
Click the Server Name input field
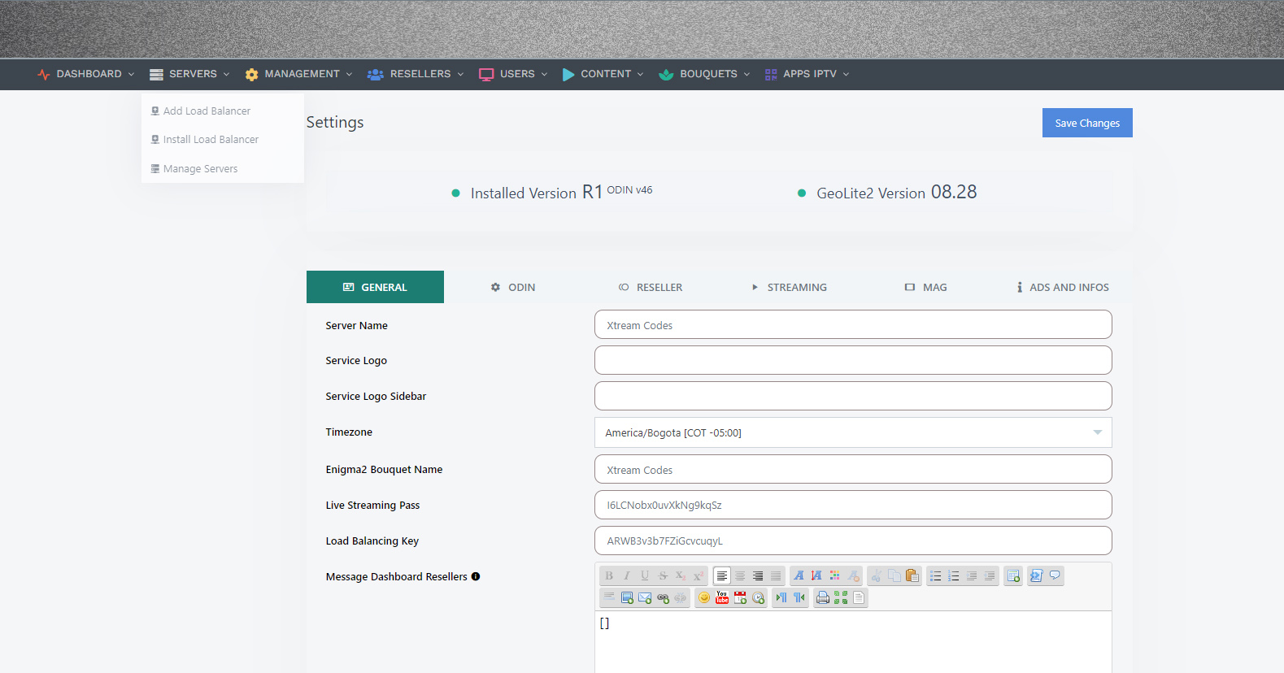click(853, 324)
